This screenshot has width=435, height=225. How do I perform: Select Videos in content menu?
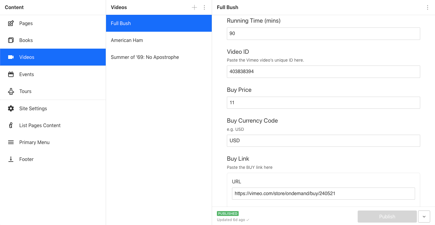pos(53,57)
